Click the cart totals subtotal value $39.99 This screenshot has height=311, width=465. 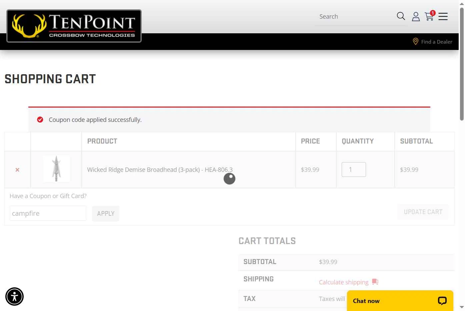coord(328,262)
